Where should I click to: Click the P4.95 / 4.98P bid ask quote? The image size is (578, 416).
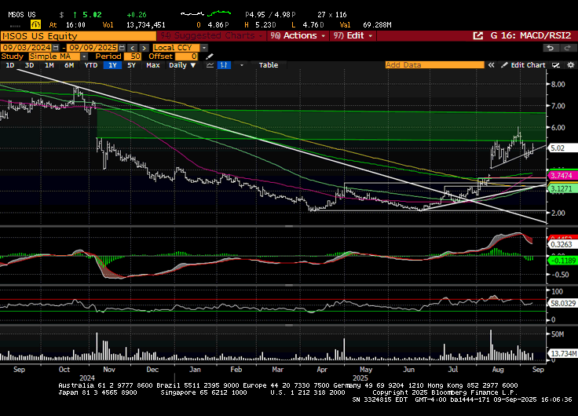(270, 15)
